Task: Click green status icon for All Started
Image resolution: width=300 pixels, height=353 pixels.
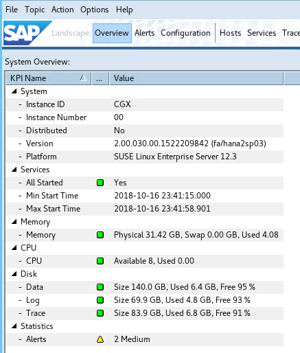Action: tap(100, 183)
